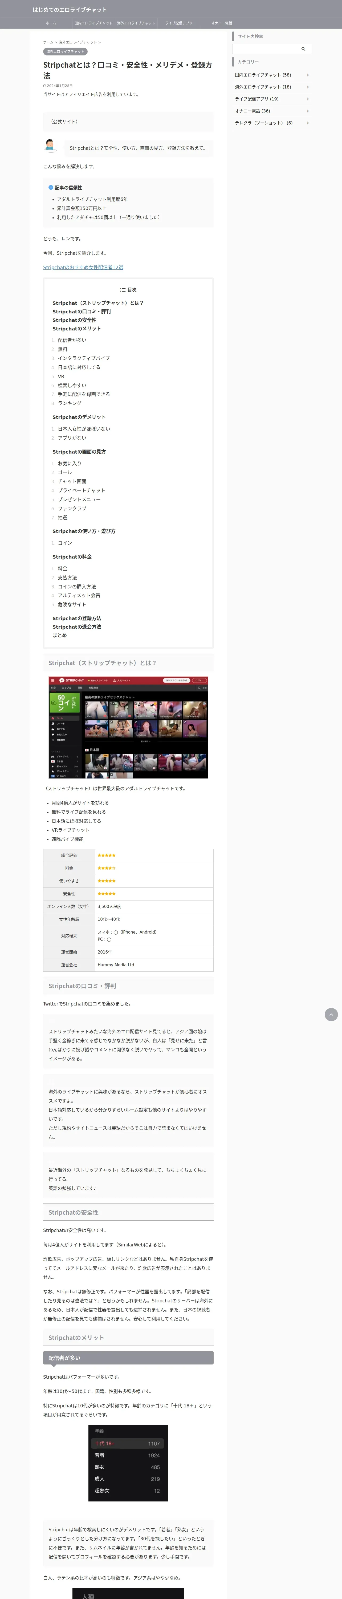Click the 10代〜40代 table cell

pos(154,919)
